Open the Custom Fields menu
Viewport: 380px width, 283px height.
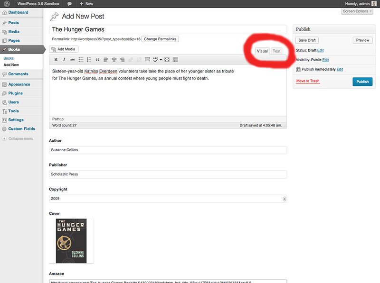tap(21, 129)
